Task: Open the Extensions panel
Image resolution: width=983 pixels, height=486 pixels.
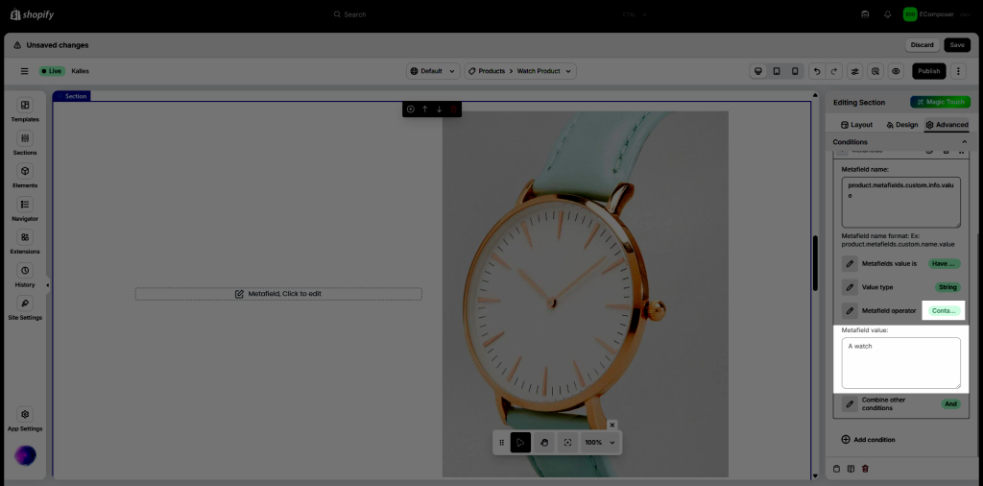Action: click(x=25, y=242)
